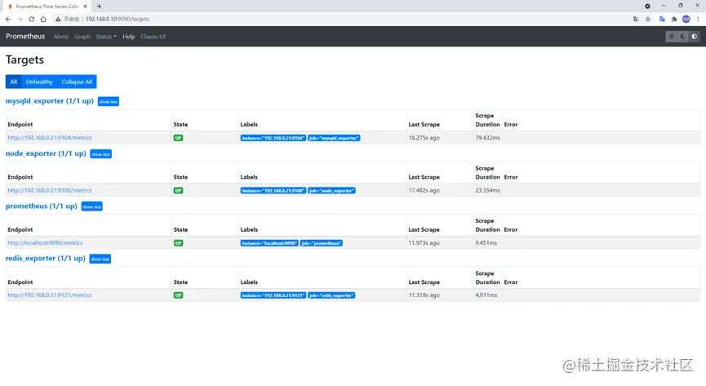Open the Chrome three-dot menu

coord(698,19)
